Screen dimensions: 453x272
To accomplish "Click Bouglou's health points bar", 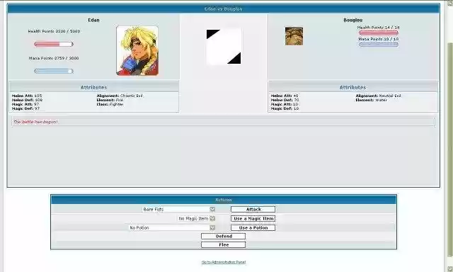I will pyautogui.click(x=379, y=33).
